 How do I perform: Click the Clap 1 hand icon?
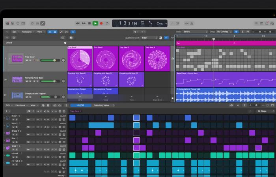pyautogui.click(x=7, y=147)
